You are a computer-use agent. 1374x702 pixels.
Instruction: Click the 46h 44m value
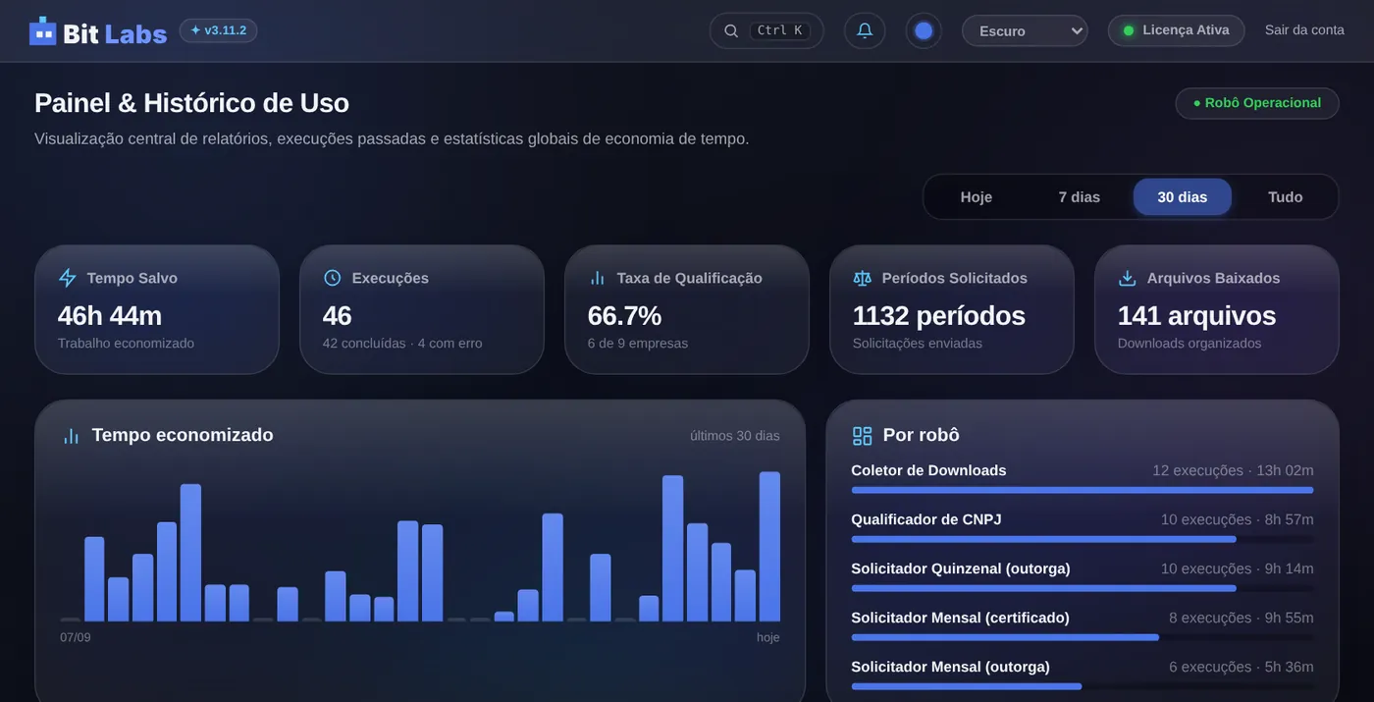click(110, 316)
